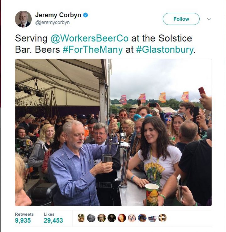Open sixth liker avatar showing two women
Image resolution: width=226 pixels, height=232 pixels.
(x=132, y=218)
